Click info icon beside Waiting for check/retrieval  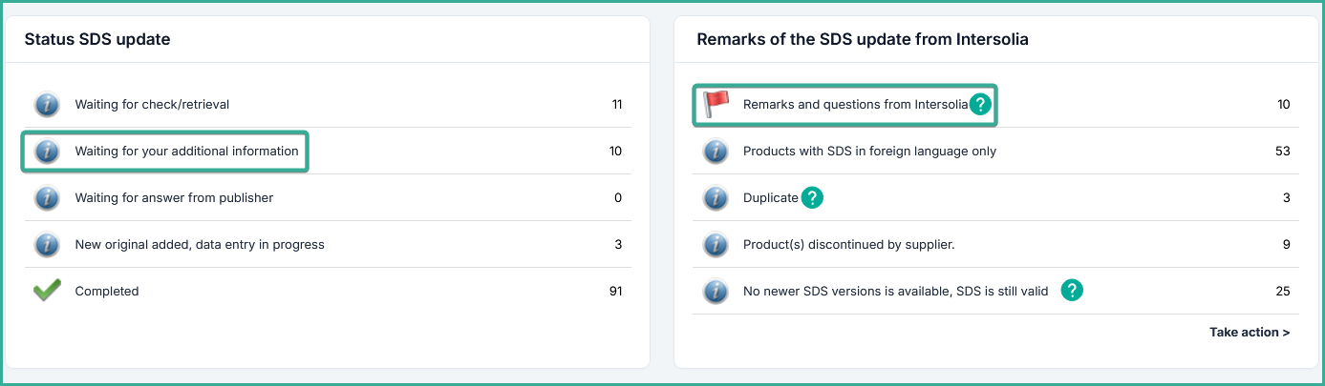[47, 105]
